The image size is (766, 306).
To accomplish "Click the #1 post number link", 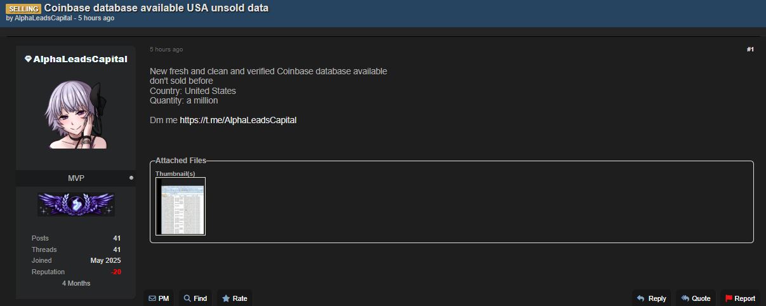I will 750,50.
